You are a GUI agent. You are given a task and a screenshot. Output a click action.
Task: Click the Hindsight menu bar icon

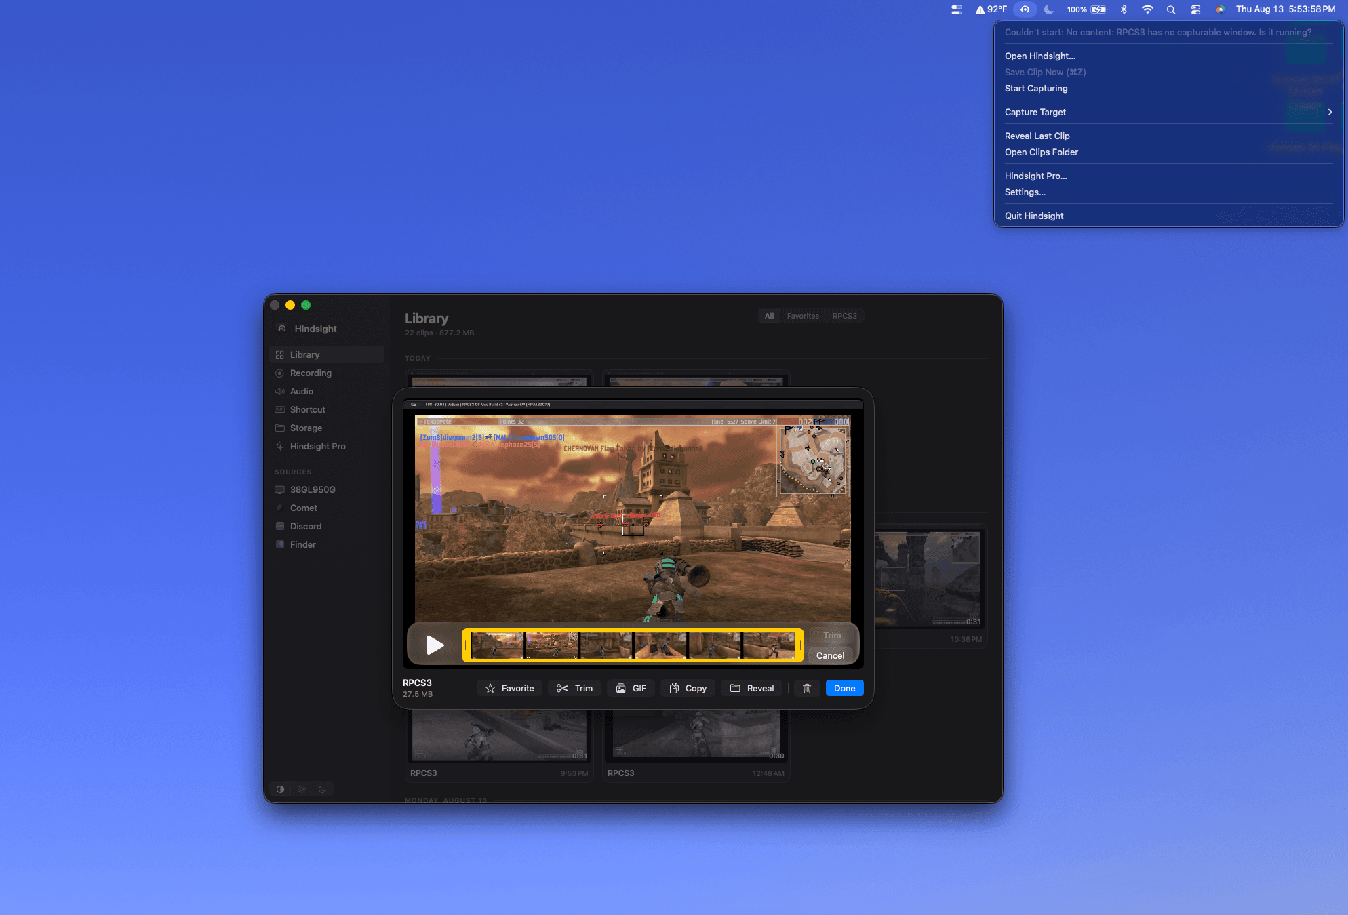[x=1025, y=9]
